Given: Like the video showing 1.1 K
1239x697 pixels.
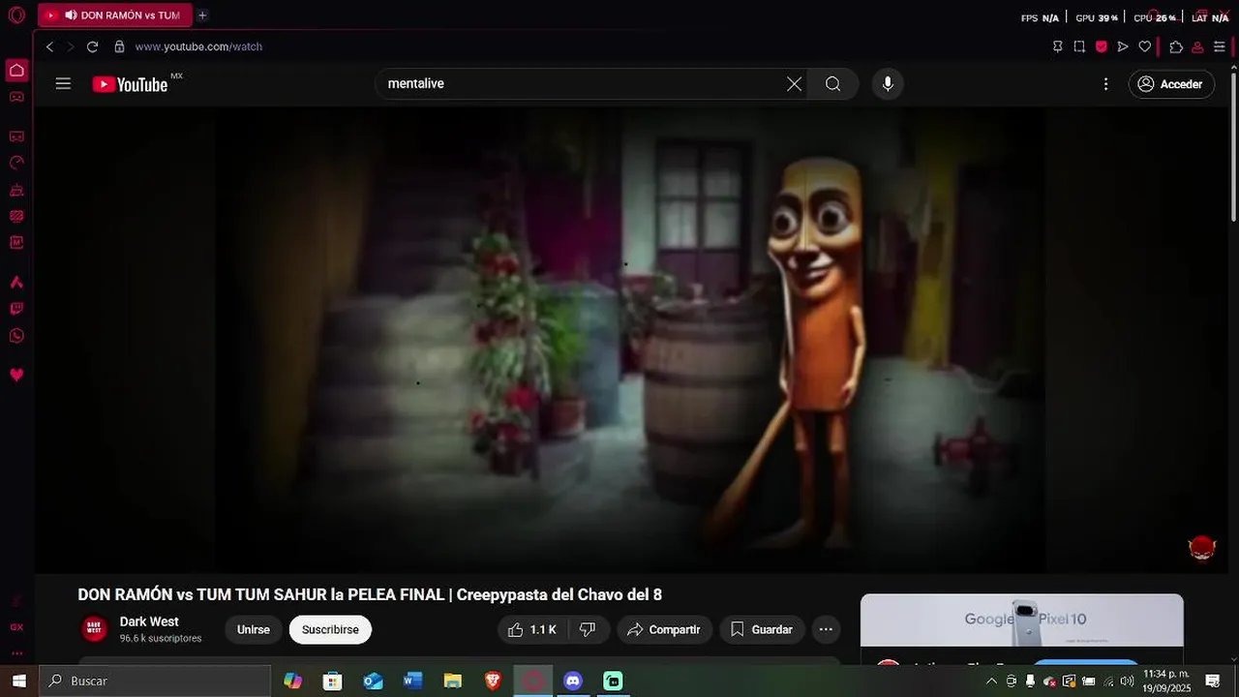Looking at the screenshot, I should click(x=531, y=629).
